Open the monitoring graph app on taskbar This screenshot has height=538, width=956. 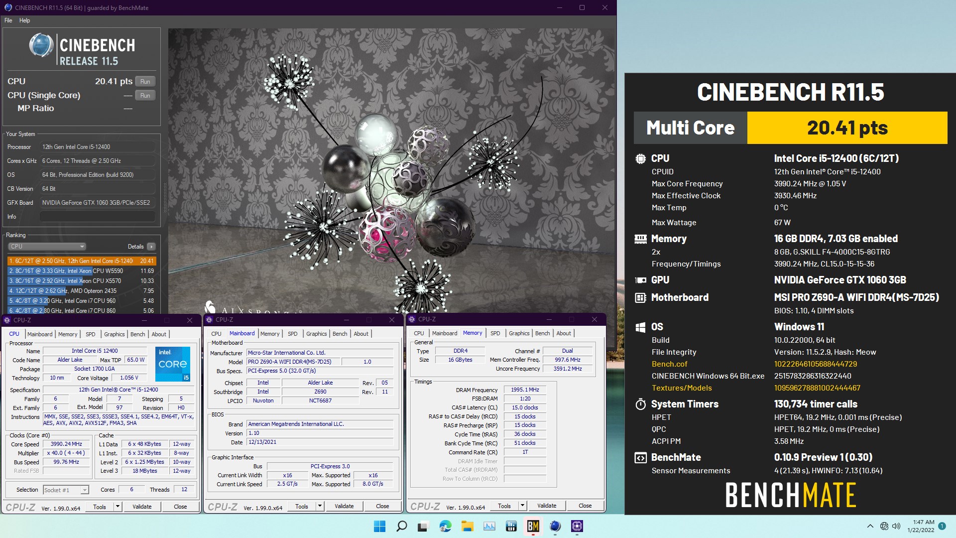[489, 526]
